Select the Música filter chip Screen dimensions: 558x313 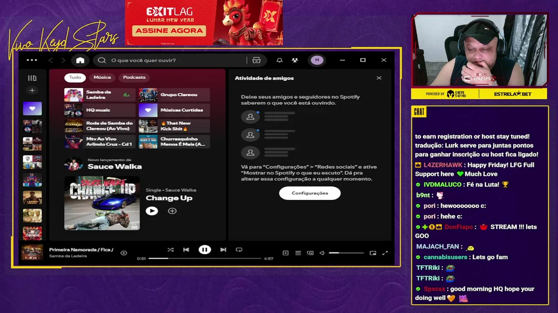pyautogui.click(x=102, y=77)
